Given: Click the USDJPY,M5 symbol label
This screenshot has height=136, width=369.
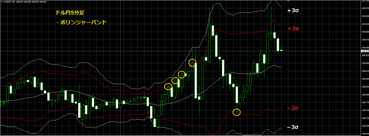Looking at the screenshot, I should tap(9, 2).
